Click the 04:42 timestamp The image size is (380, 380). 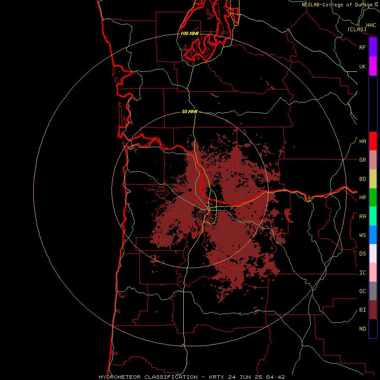point(275,377)
